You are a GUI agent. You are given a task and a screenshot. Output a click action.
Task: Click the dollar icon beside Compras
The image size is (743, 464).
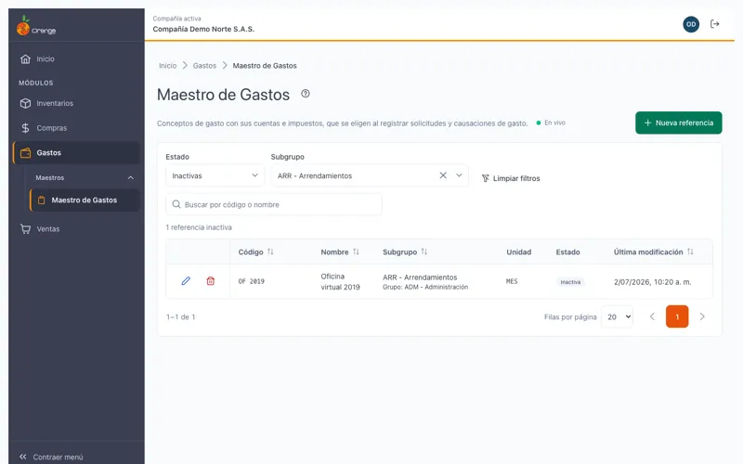26,128
